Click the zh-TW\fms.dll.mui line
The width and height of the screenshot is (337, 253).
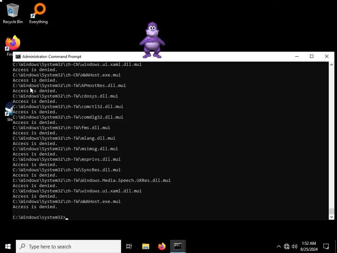(62, 127)
